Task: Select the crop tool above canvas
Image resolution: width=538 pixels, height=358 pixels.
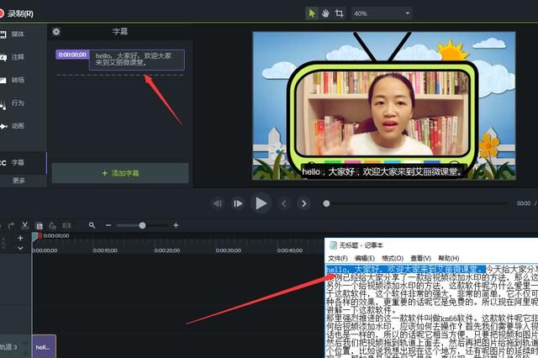Action: point(340,13)
